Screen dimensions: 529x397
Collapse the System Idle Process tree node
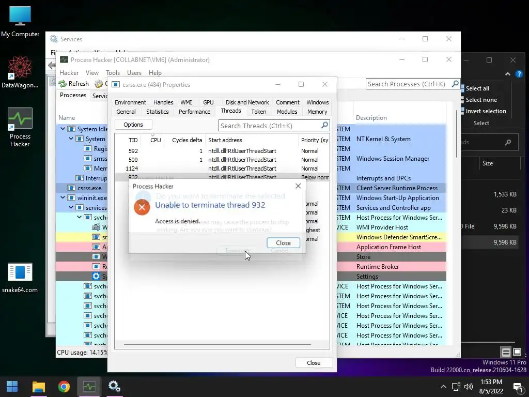pyautogui.click(x=63, y=129)
